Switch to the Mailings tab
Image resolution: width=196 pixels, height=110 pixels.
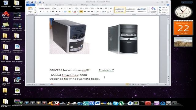(x=85, y=5)
